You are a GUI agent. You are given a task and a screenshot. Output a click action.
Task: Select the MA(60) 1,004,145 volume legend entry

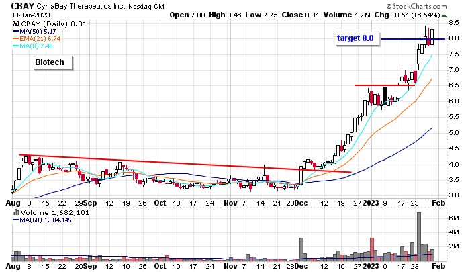tap(42, 220)
